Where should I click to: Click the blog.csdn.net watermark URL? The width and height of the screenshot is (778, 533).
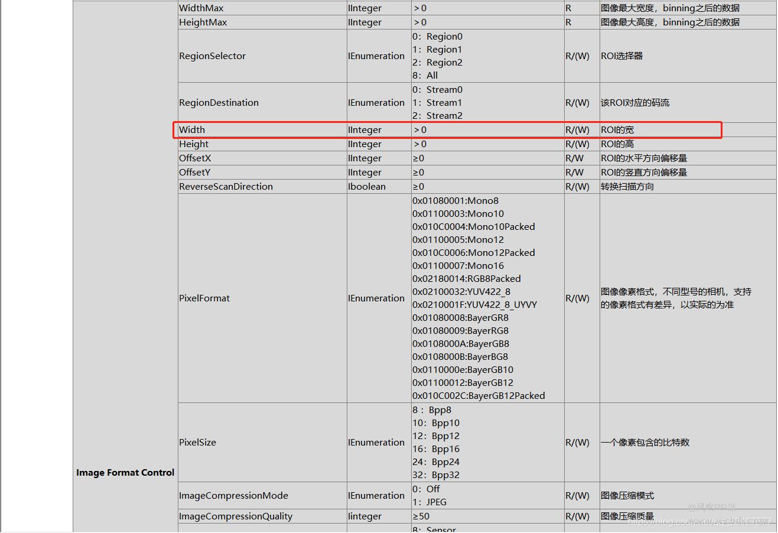coord(700,522)
